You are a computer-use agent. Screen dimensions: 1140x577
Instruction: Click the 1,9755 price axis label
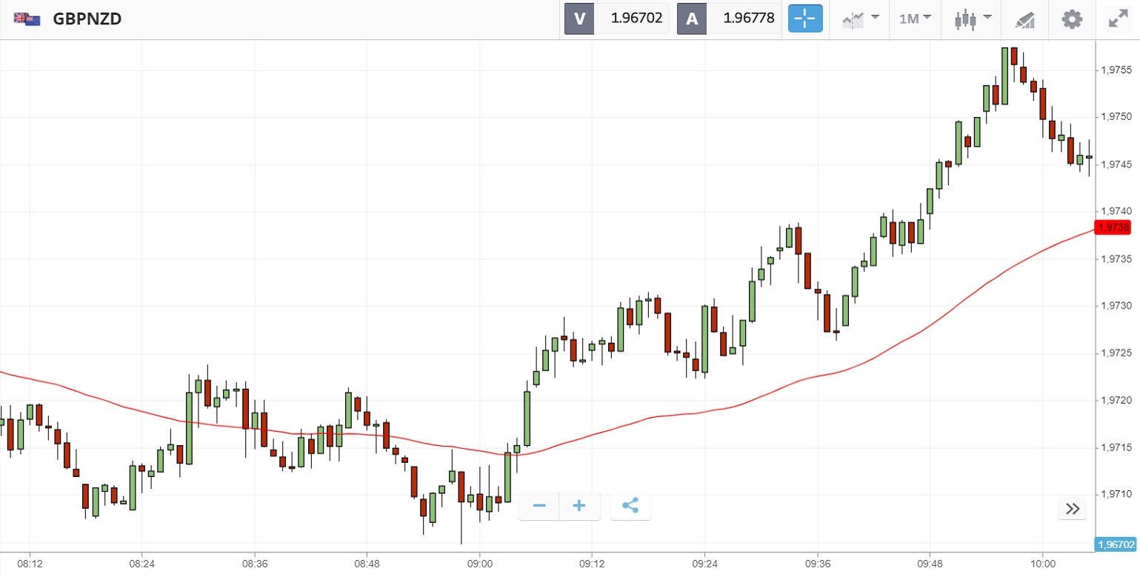click(x=1115, y=70)
